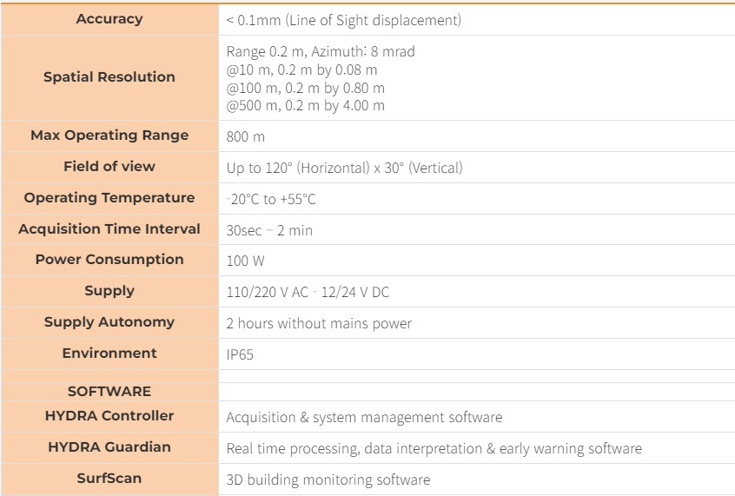735x496 pixels.
Task: Click the Field of view label
Action: 109,167
